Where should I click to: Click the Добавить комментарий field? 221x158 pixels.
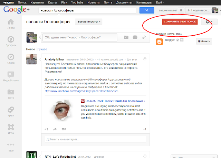95,139
